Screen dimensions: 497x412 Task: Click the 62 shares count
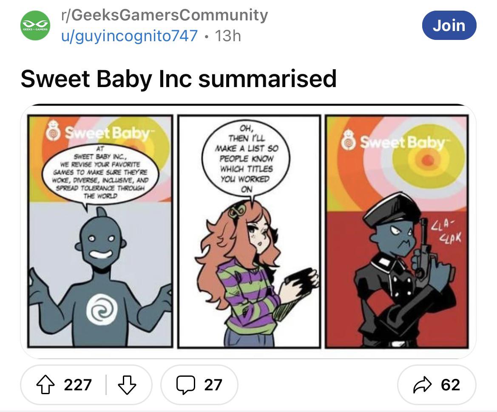[x=450, y=385]
